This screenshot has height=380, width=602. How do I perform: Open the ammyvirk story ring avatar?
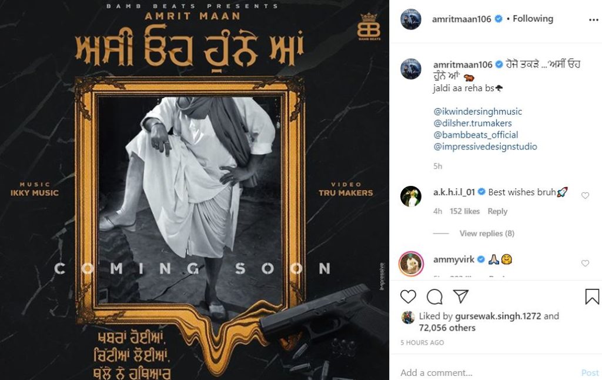(411, 264)
